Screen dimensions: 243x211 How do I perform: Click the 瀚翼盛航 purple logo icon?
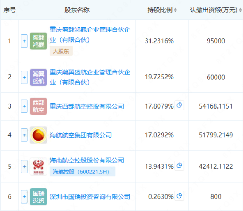38,77
